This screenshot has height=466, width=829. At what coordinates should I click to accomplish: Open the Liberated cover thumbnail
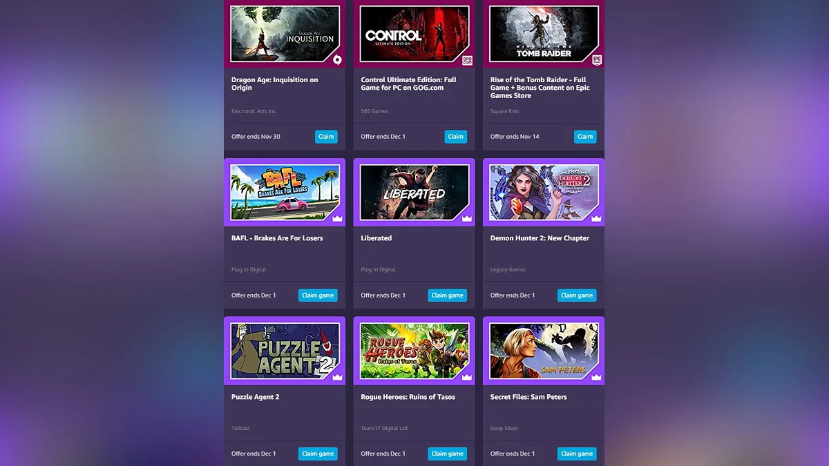[414, 193]
